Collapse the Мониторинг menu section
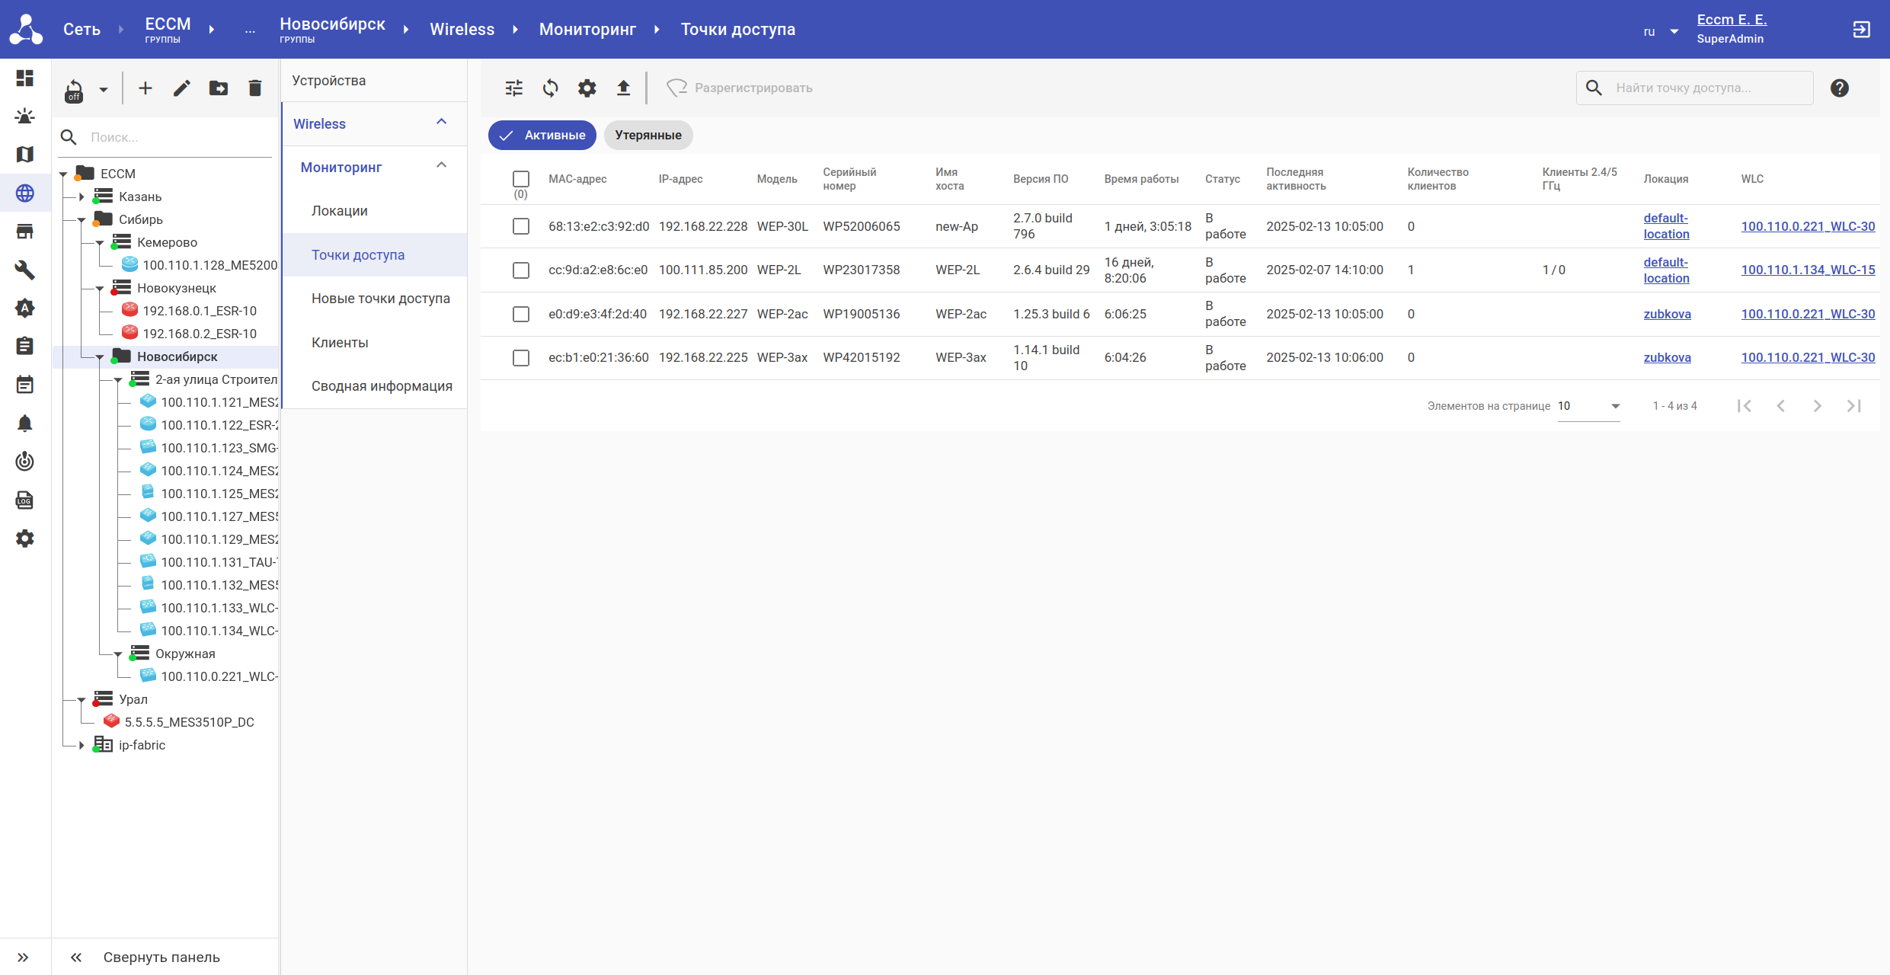 [441, 166]
